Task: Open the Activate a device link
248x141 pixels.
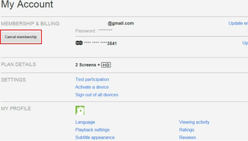Action: (x=92, y=87)
